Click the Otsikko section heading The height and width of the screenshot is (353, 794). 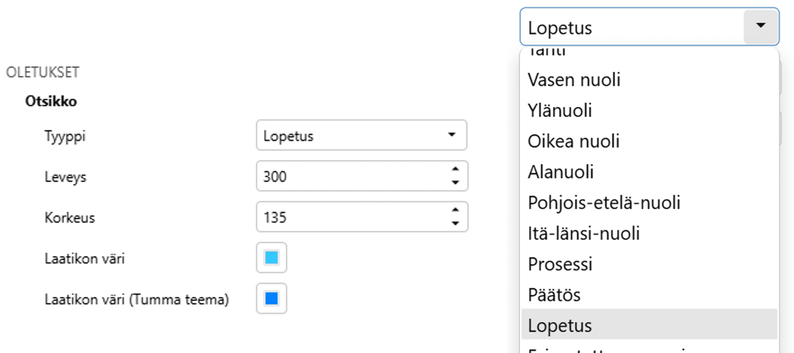tap(51, 101)
